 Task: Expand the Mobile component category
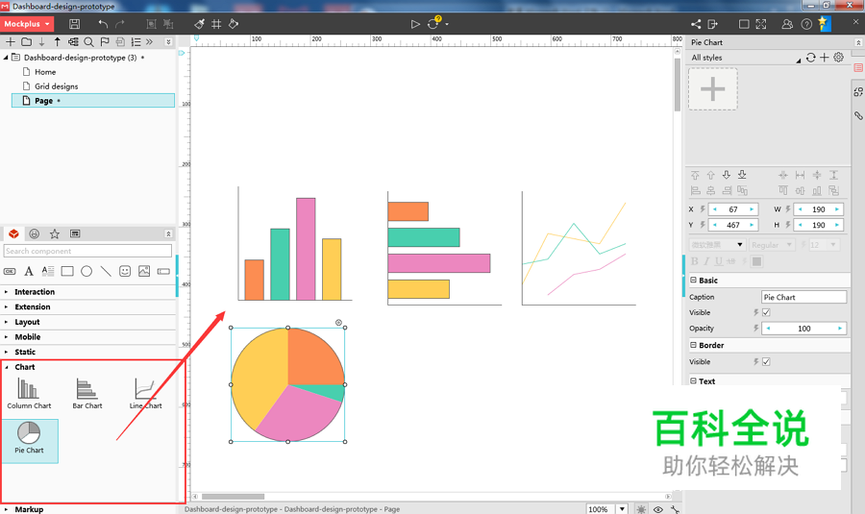coord(28,337)
